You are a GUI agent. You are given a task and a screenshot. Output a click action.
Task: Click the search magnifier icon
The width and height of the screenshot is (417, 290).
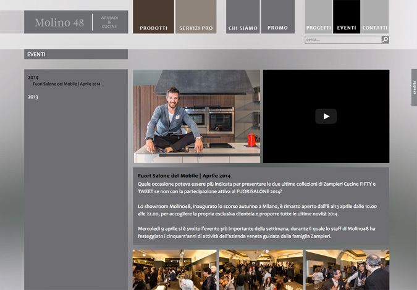pos(385,39)
